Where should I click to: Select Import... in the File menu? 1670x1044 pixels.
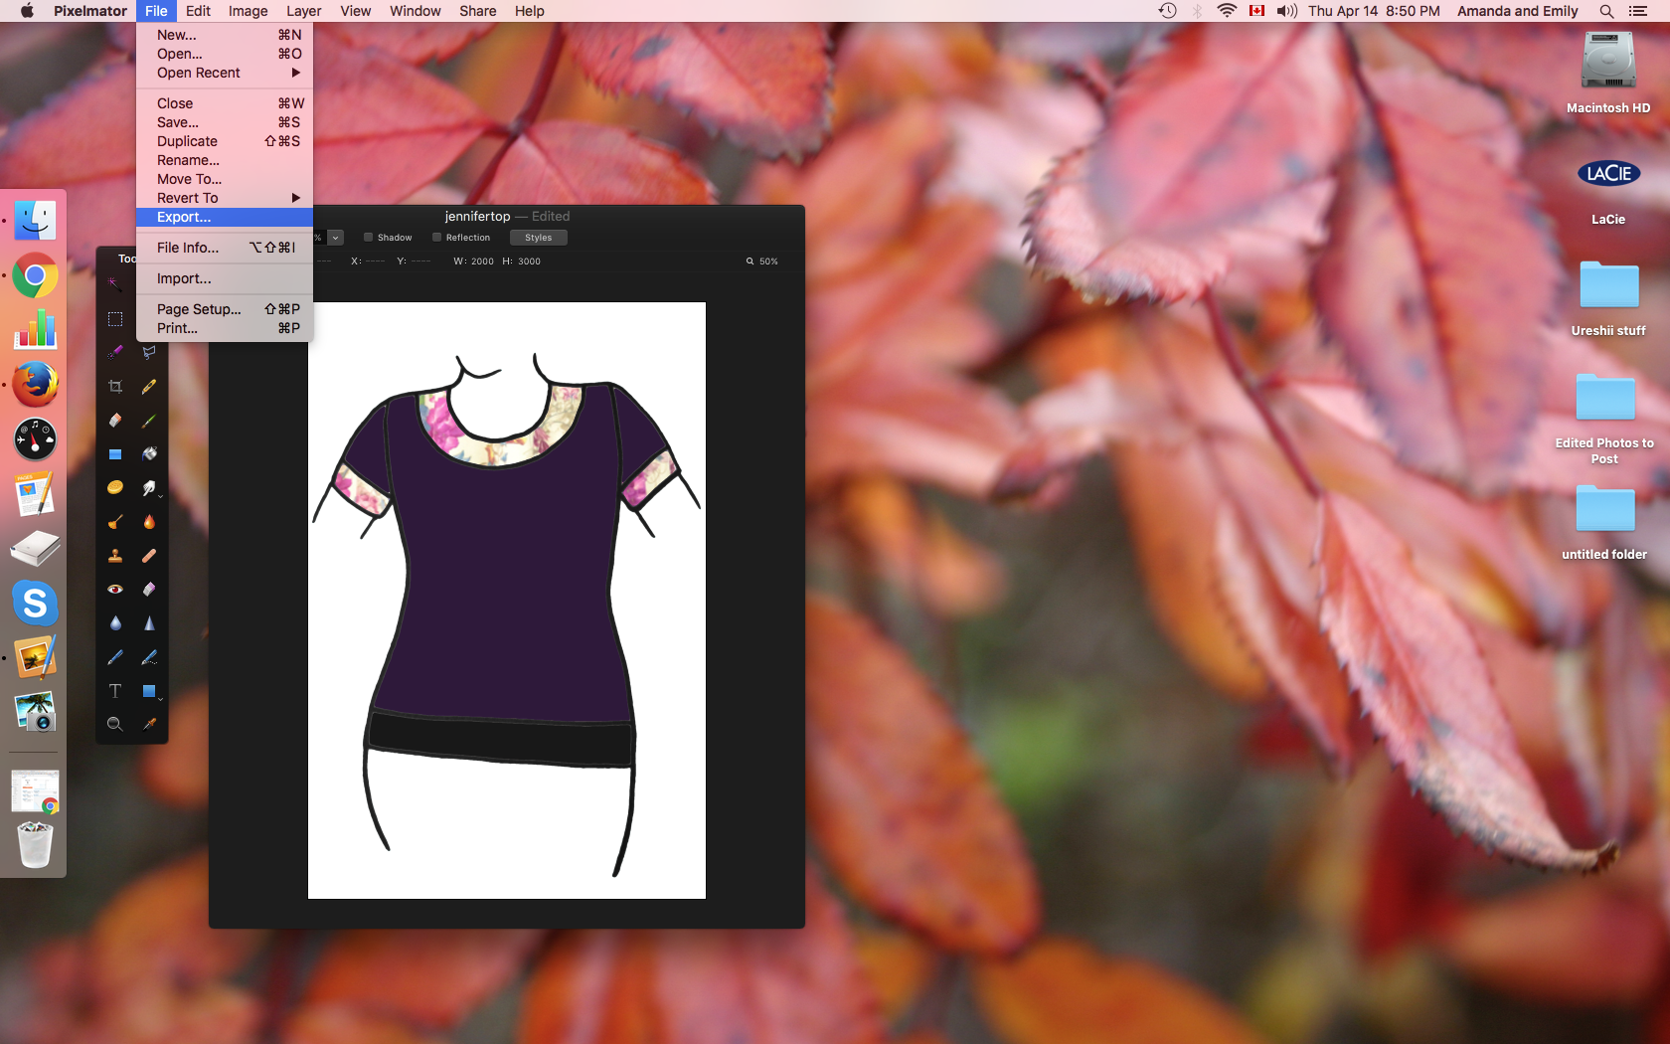(225, 278)
